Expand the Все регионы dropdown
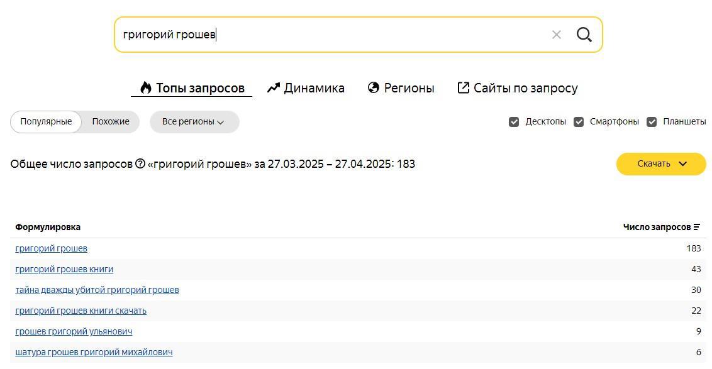Screen dimensions: 712x369 [194, 122]
